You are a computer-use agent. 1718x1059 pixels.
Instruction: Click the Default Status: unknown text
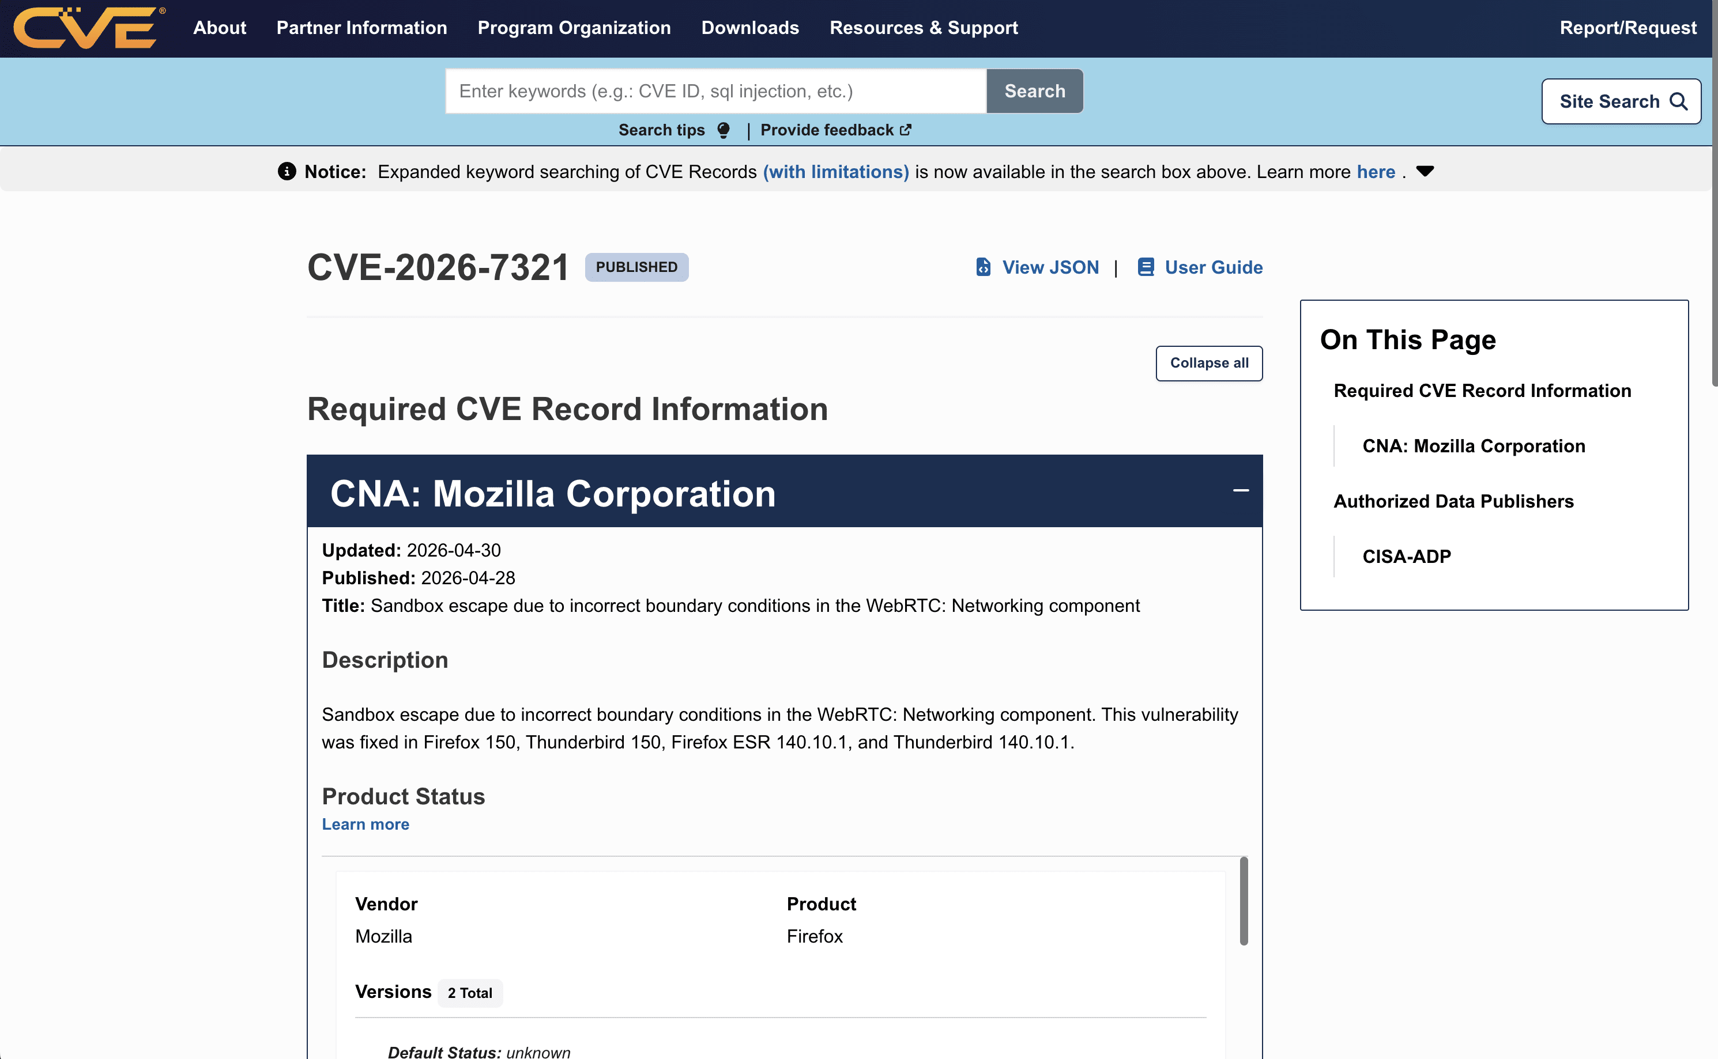click(479, 1052)
